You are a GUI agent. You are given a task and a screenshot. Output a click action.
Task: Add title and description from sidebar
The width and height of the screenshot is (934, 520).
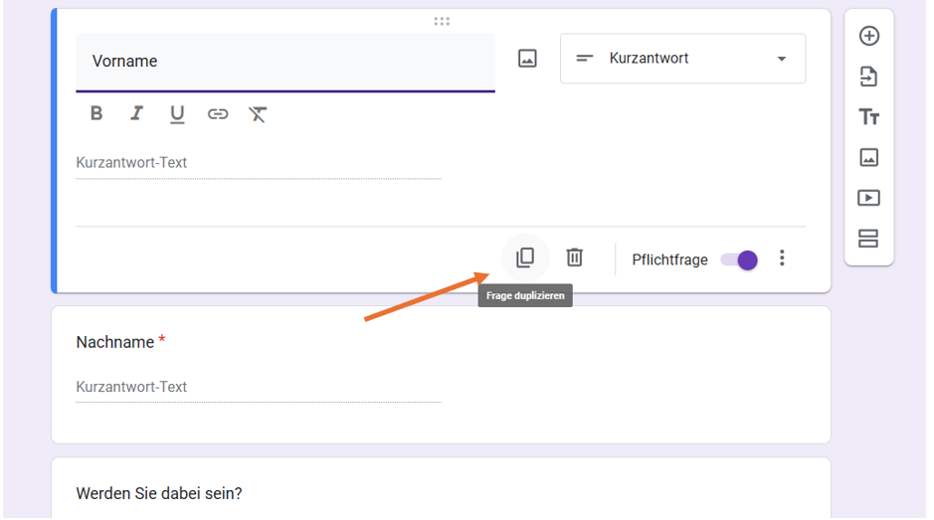(x=868, y=117)
